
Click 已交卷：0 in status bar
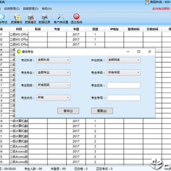coord(81,169)
